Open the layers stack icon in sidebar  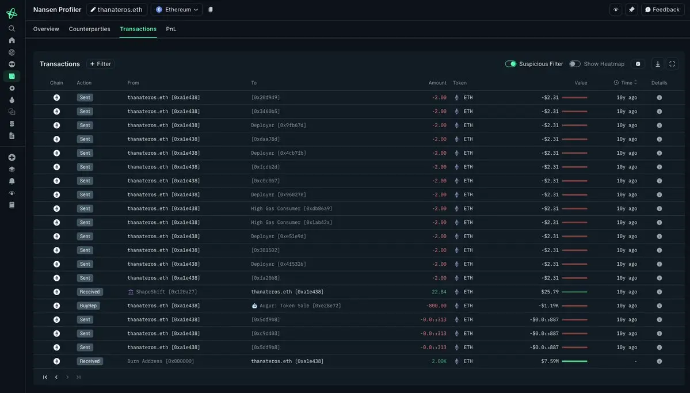(x=12, y=169)
